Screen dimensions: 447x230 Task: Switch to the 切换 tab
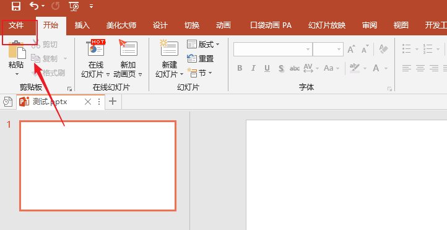(192, 25)
